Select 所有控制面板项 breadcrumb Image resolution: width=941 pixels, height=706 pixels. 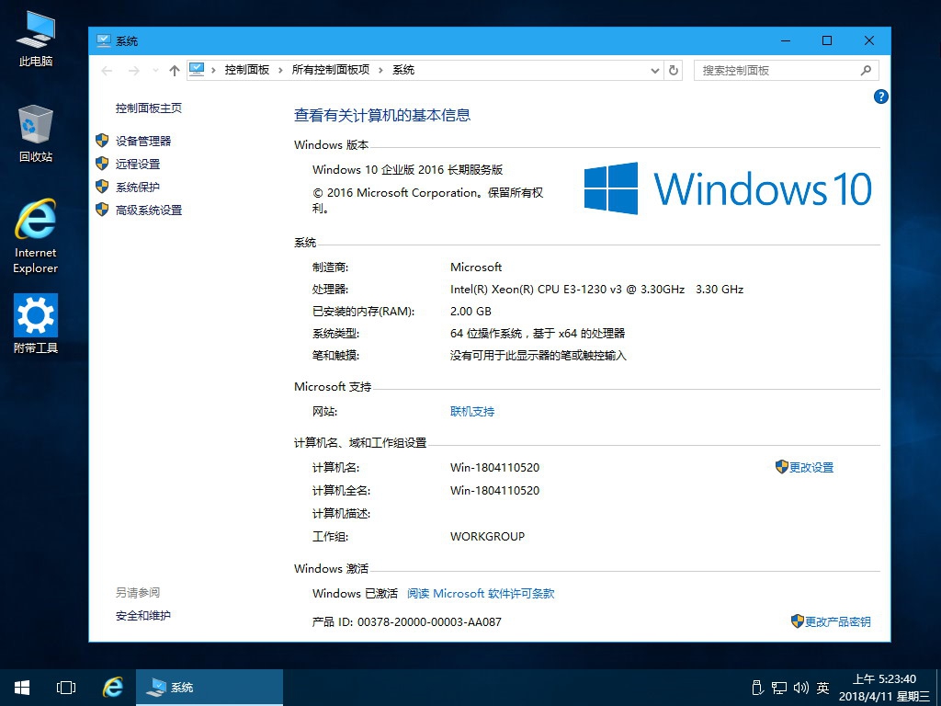click(331, 70)
